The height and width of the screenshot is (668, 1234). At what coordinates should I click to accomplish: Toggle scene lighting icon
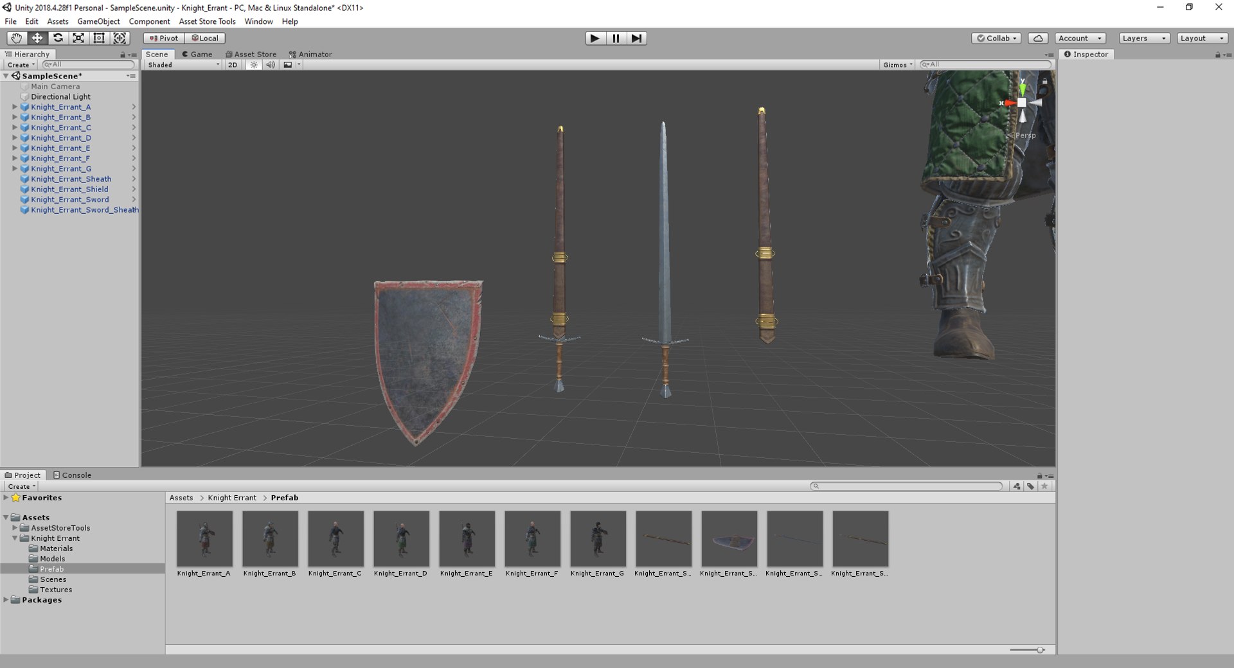tap(254, 65)
